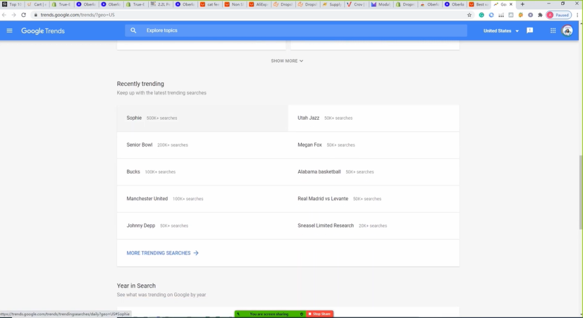Switch to the AliExpress tab
This screenshot has width=583, height=318.
tap(258, 4)
